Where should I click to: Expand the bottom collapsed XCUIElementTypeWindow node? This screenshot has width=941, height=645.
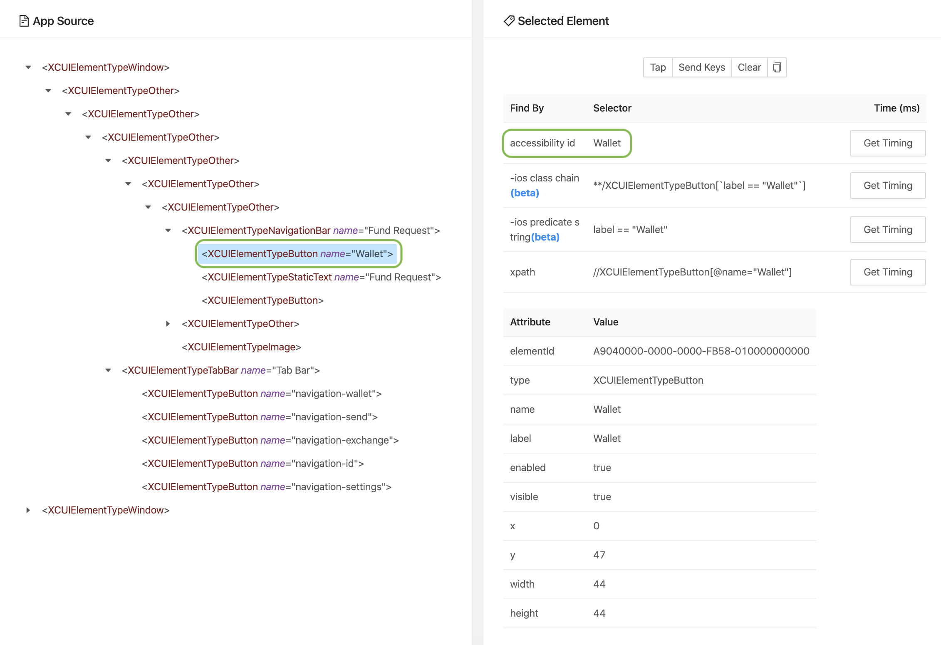point(28,510)
